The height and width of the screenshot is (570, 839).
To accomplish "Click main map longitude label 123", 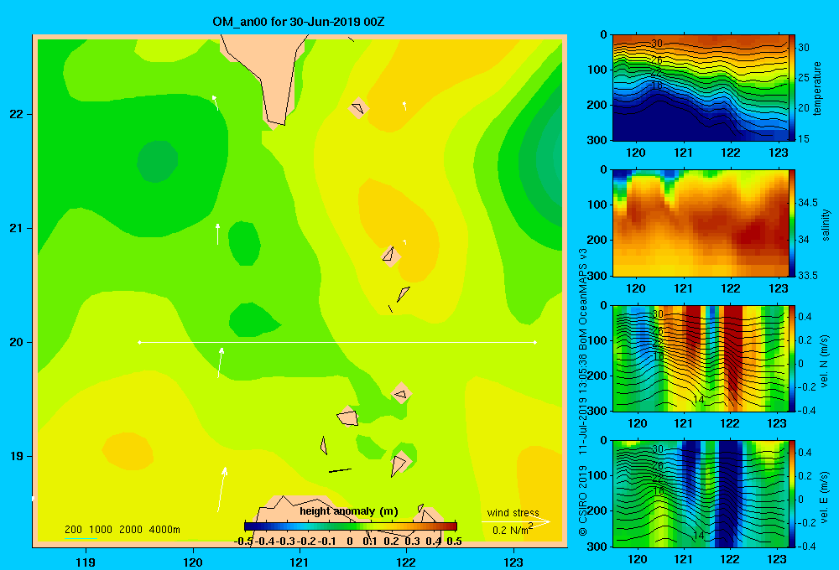I will (x=513, y=562).
